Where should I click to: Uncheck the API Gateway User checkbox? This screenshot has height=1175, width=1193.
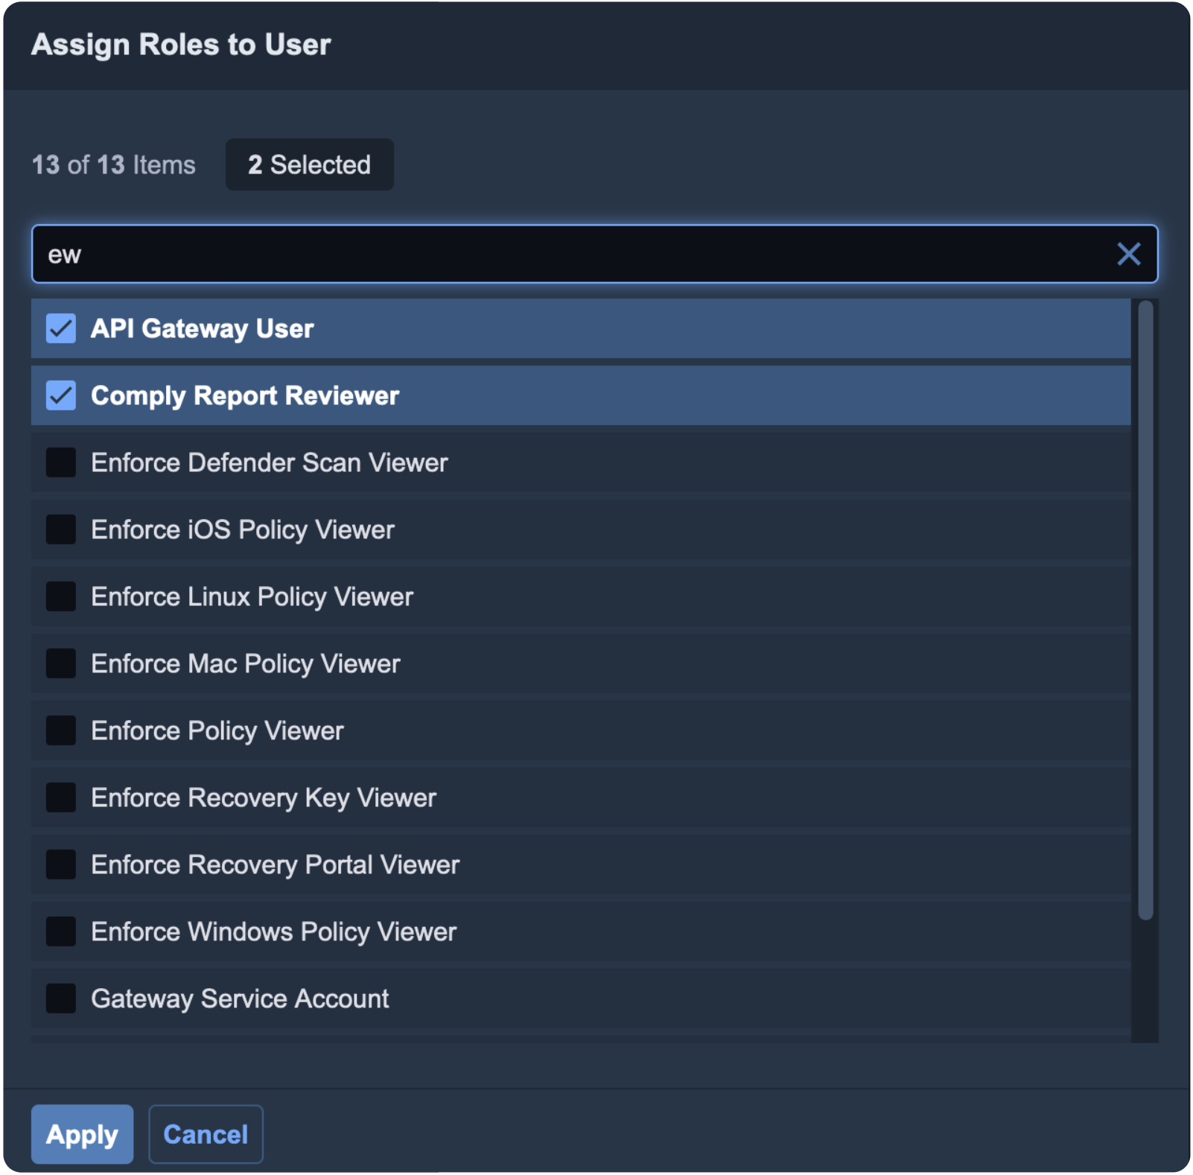click(x=61, y=328)
